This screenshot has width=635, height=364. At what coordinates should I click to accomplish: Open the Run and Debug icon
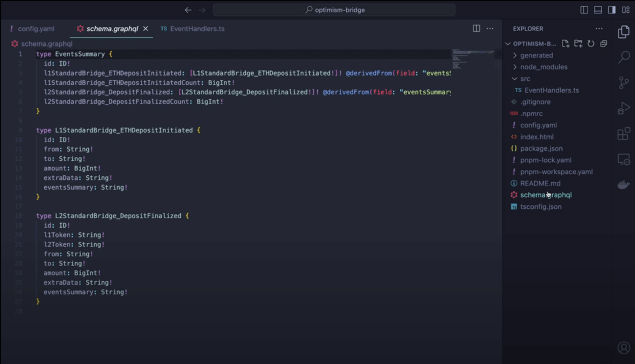tap(624, 108)
